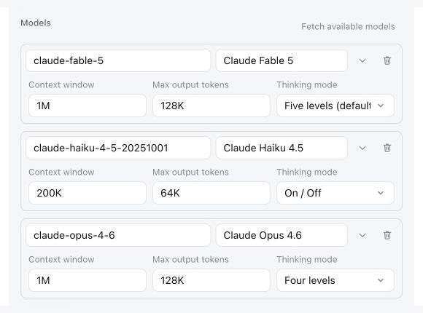Open the Four levels thinking mode dropdown
The image size is (423, 313).
coord(335,280)
